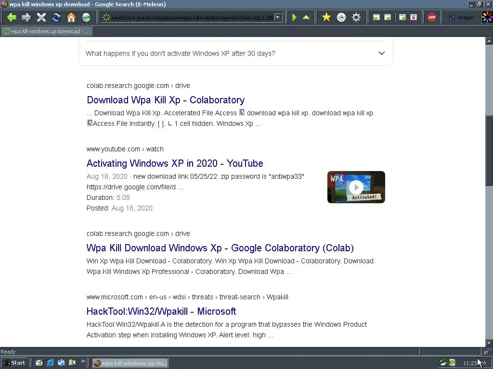The image size is (493, 369).
Task: Click the status bar security icon at right
Action: 487,351
